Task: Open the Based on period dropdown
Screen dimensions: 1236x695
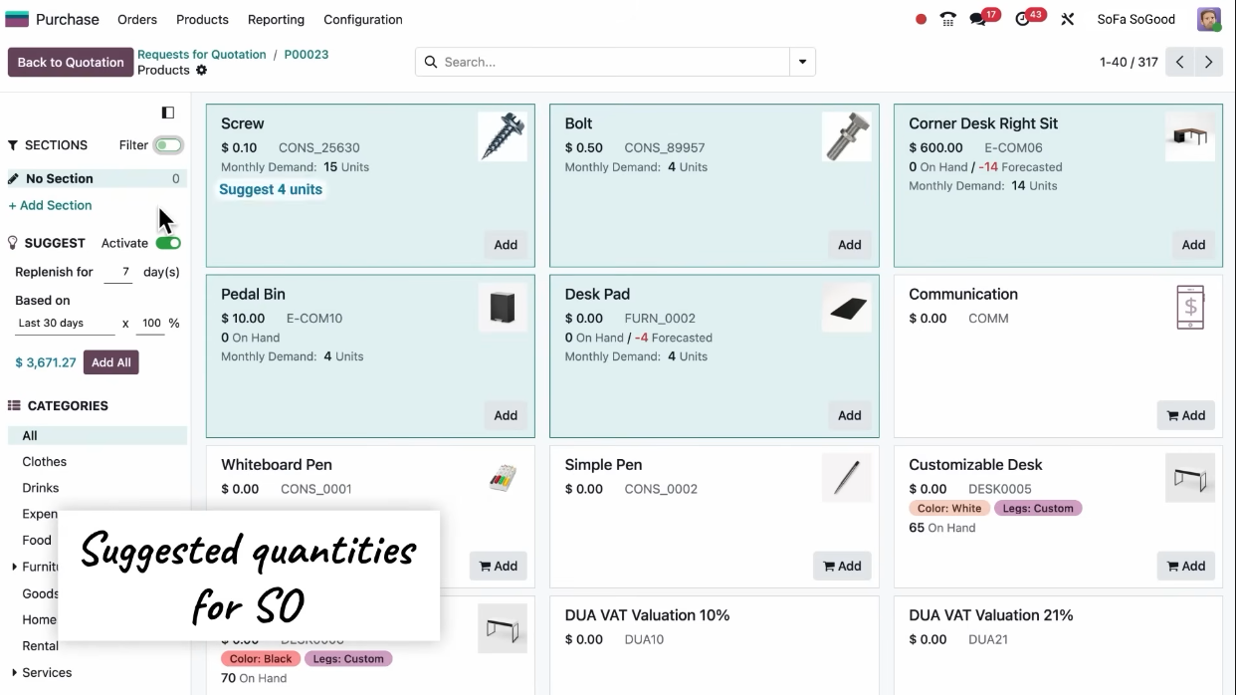Action: [x=65, y=324]
